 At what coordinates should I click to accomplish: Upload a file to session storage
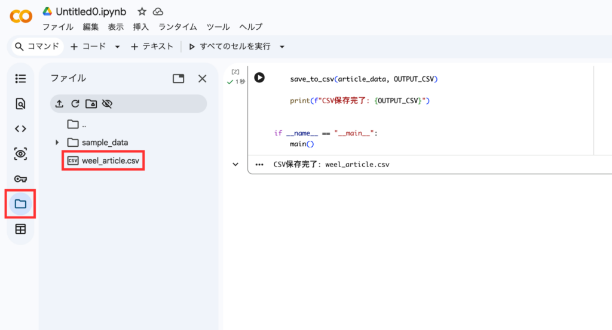(x=59, y=104)
